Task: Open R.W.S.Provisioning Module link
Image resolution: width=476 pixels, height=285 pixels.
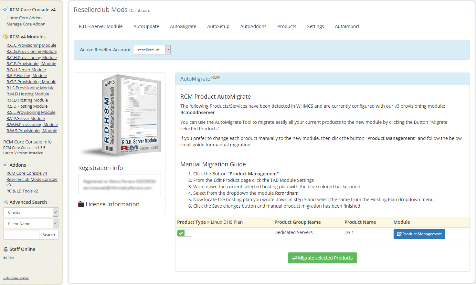Action: [32, 131]
